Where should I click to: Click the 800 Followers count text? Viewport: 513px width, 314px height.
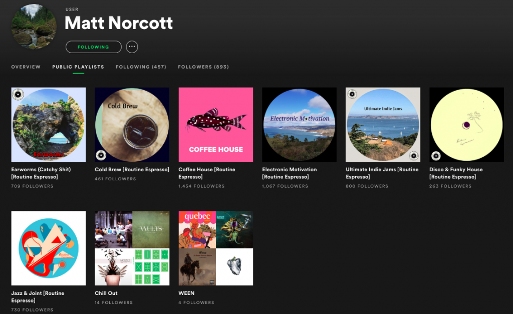click(367, 186)
